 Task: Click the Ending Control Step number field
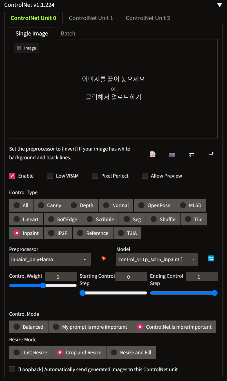[202, 277]
